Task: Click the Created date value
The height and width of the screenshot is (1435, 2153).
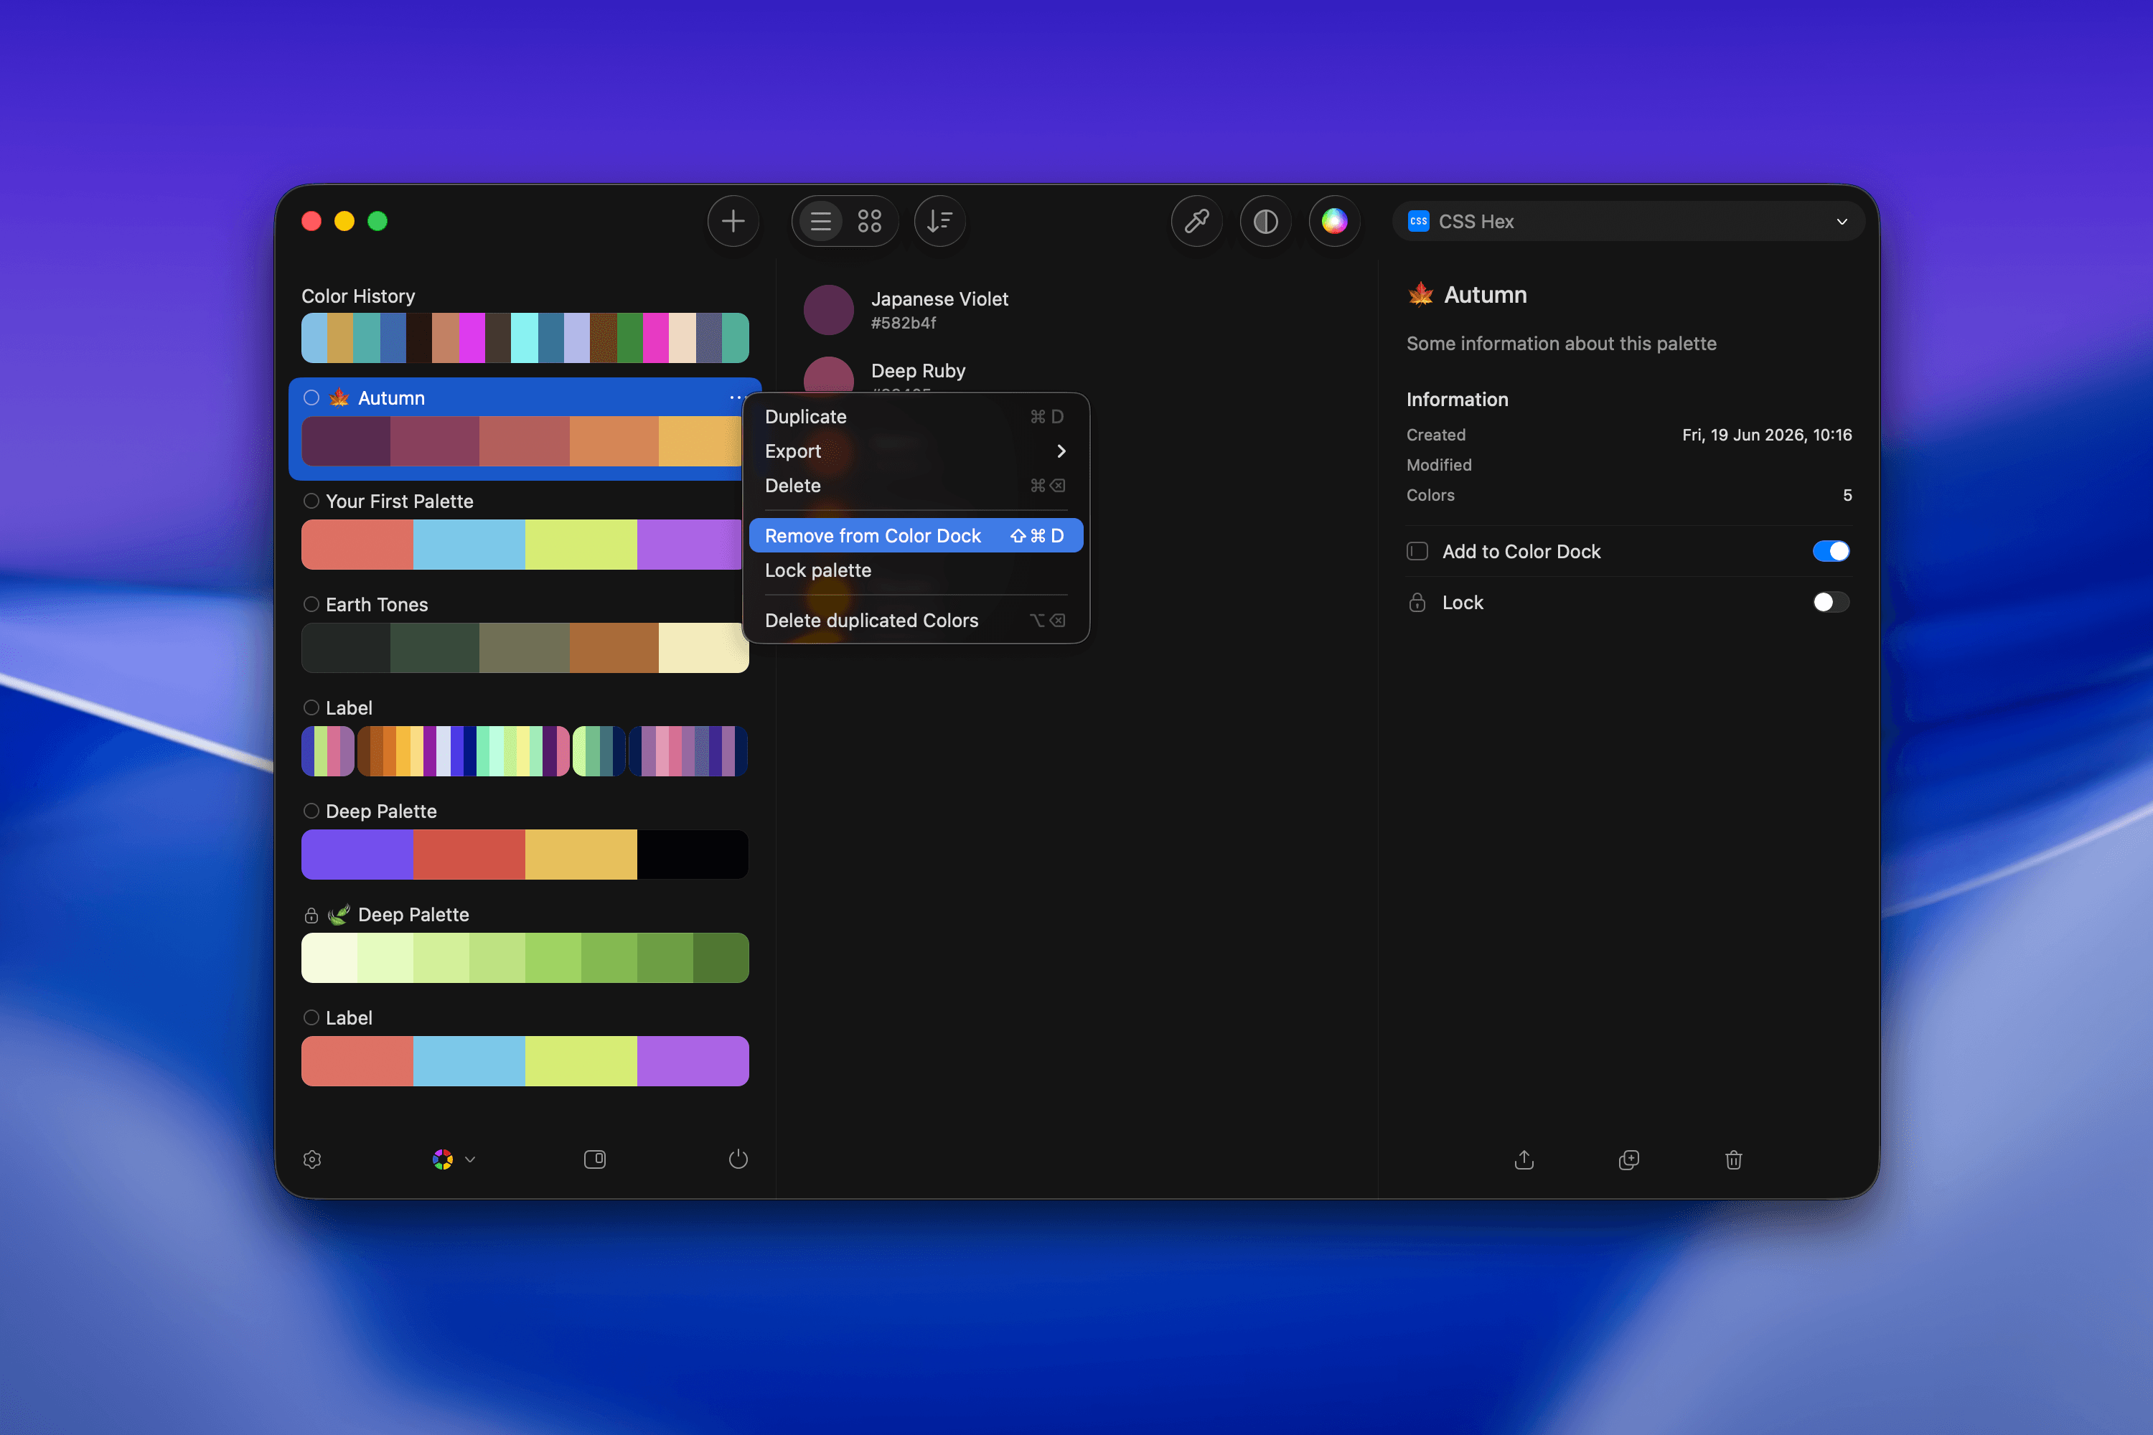Action: tap(1765, 435)
